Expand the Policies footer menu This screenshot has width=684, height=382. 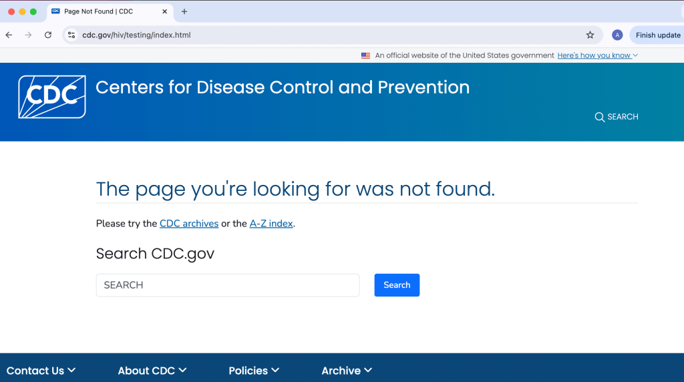(254, 371)
